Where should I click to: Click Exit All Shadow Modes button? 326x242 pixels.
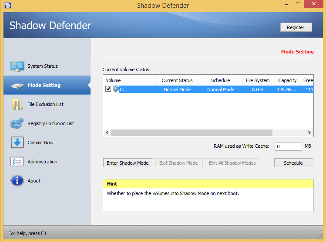point(232,163)
